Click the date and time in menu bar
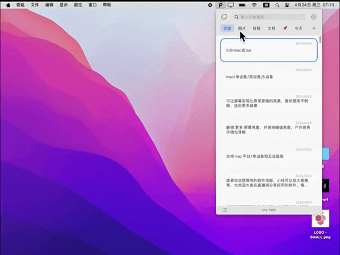This screenshot has width=340, height=255. pyautogui.click(x=314, y=5)
